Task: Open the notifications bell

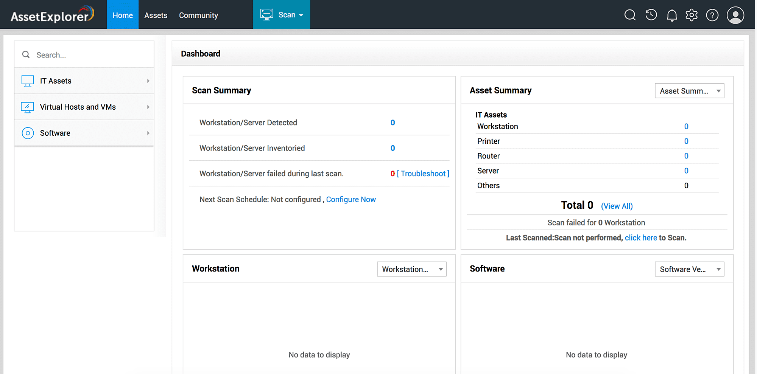Action: pos(672,16)
